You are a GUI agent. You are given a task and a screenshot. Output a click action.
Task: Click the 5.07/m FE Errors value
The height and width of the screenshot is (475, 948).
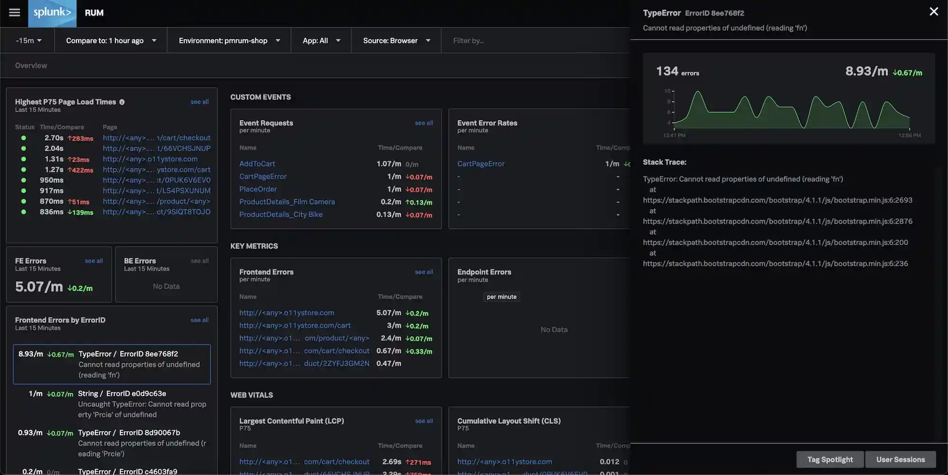point(39,287)
